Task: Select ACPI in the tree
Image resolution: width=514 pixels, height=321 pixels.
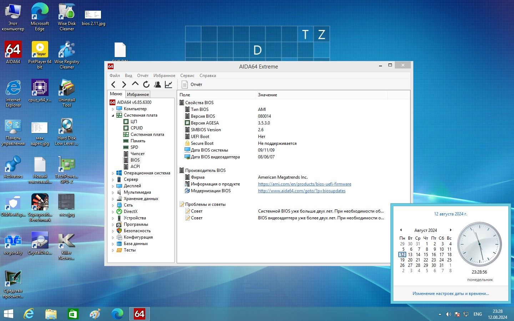Action: pos(135,167)
